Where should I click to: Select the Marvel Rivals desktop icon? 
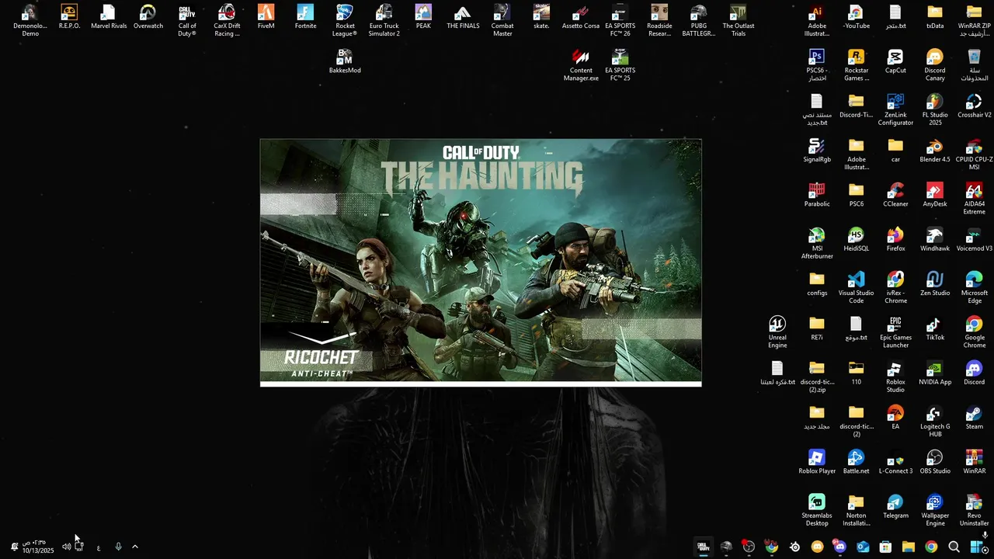[x=109, y=17]
